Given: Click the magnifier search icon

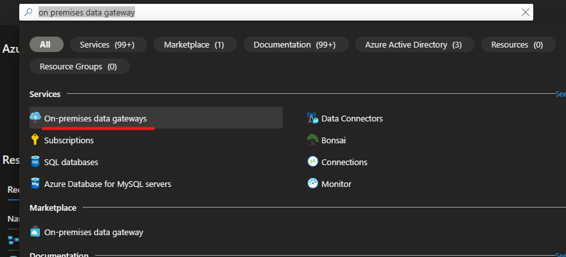Looking at the screenshot, I should point(28,12).
